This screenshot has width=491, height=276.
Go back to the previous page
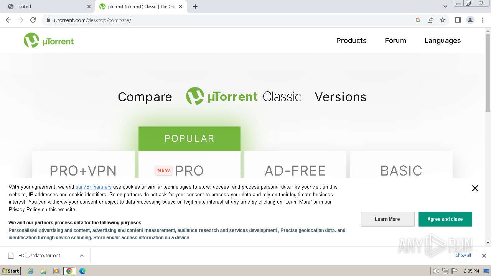[x=8, y=20]
